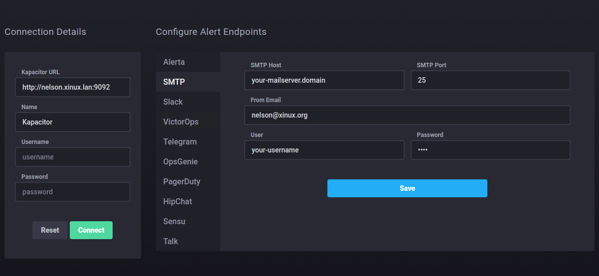Click the Username field in Connection Details
599x276 pixels.
pos(73,157)
